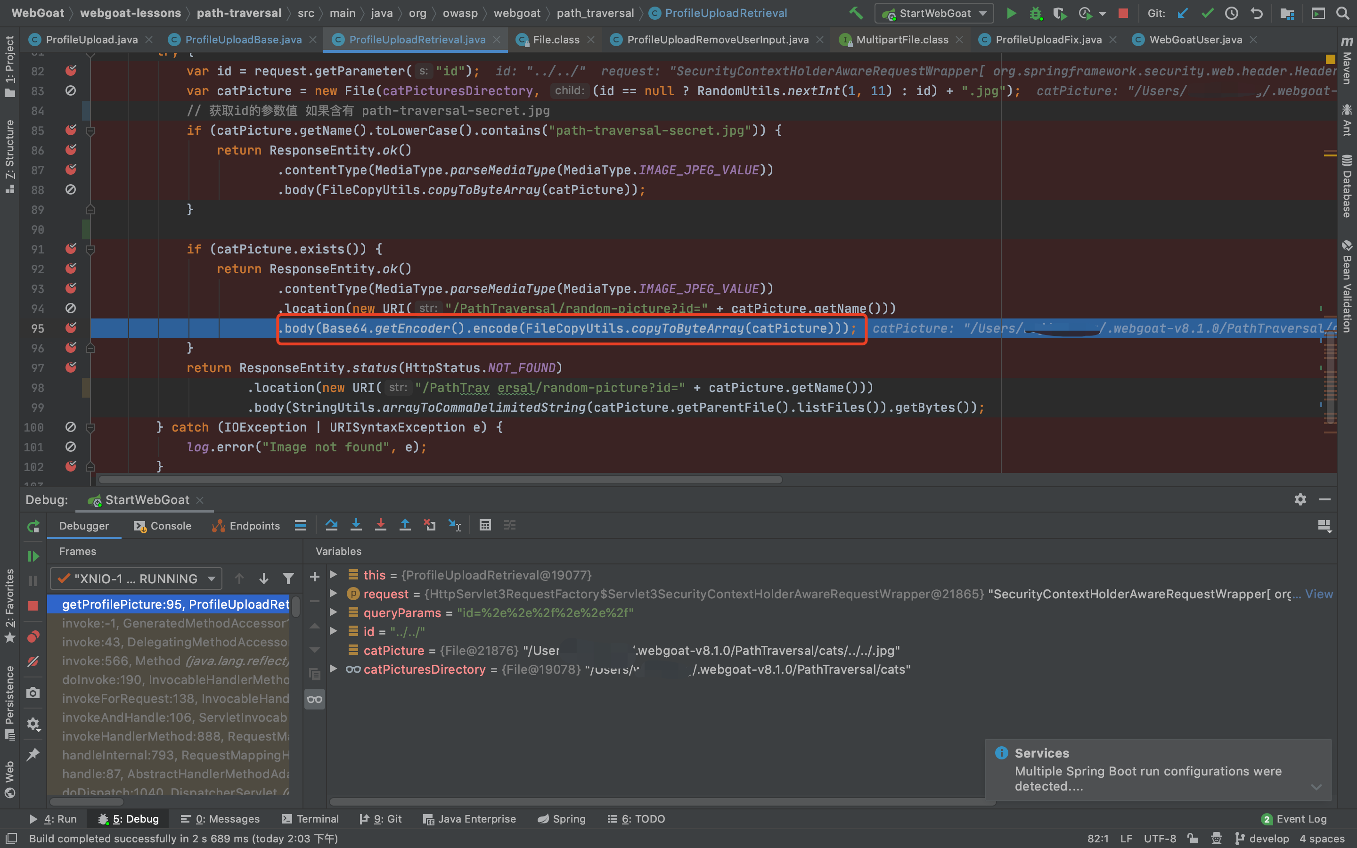
Task: Click the Step Into debugger icon
Action: coord(356,525)
